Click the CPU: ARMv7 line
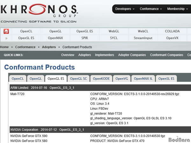The width and height of the screenshot is (191, 143). [x=99, y=99]
